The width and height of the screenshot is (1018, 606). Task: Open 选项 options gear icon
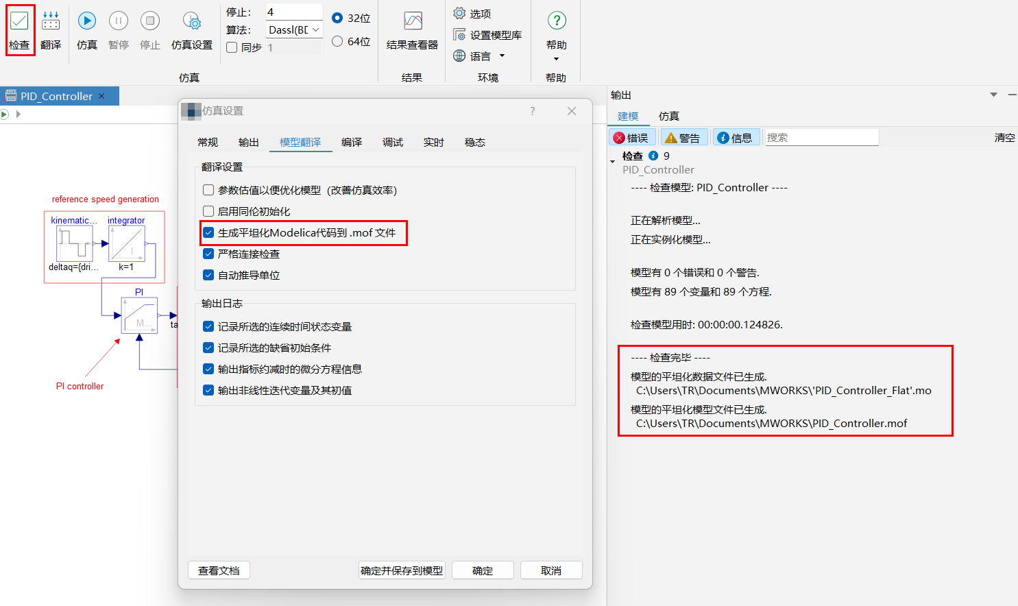point(459,13)
